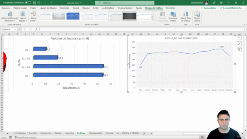
Task: Expand the formula bar
Action: tap(245, 29)
